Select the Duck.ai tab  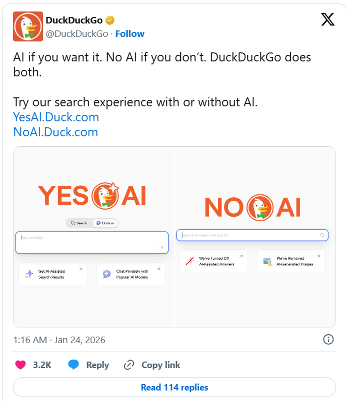(x=105, y=223)
